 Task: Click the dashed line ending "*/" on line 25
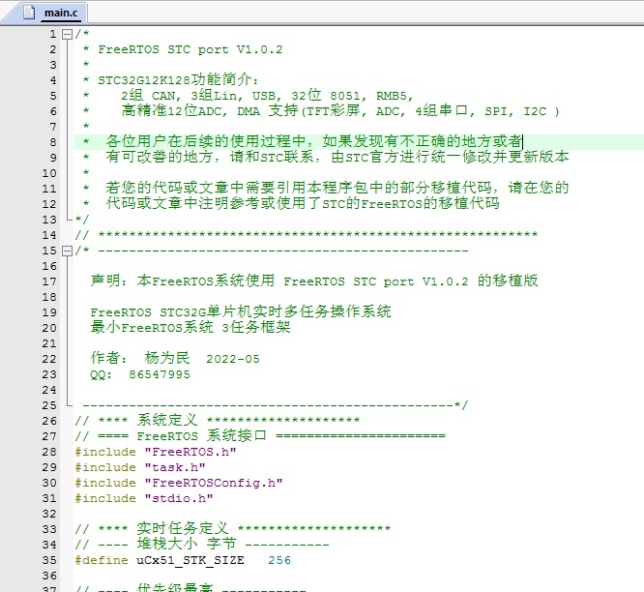[276, 405]
